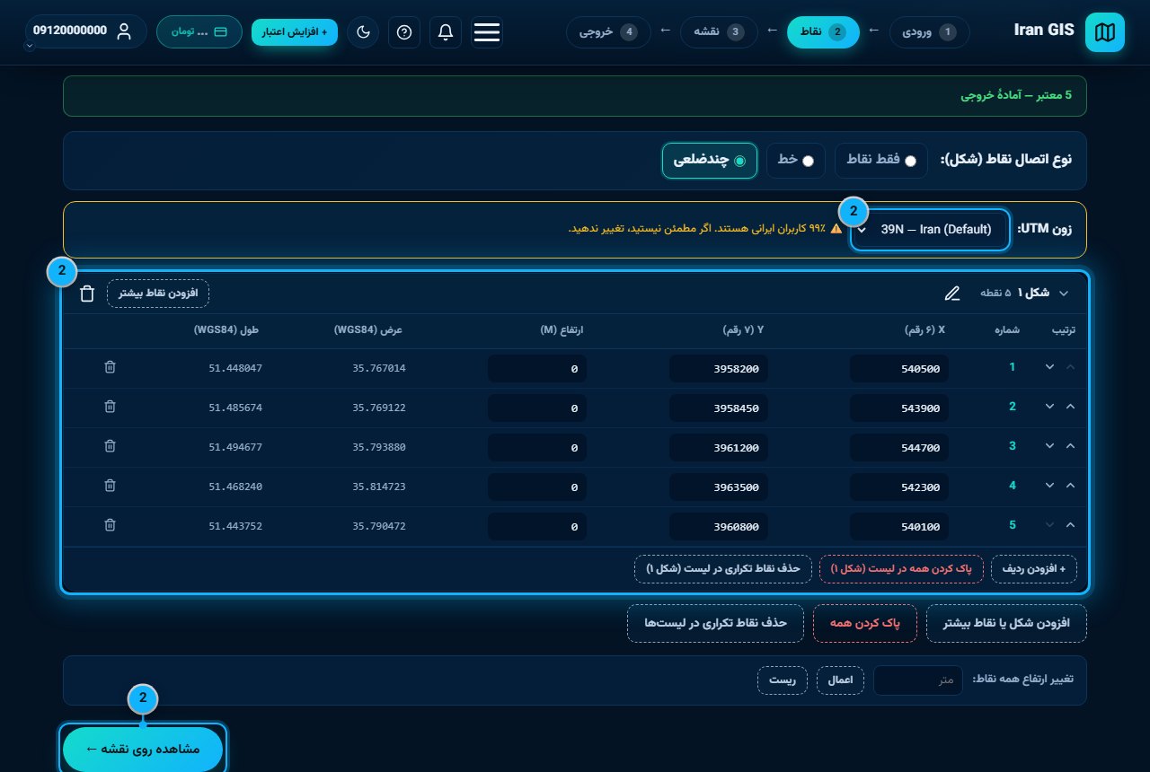Delete point row 2 trash icon

point(110,407)
